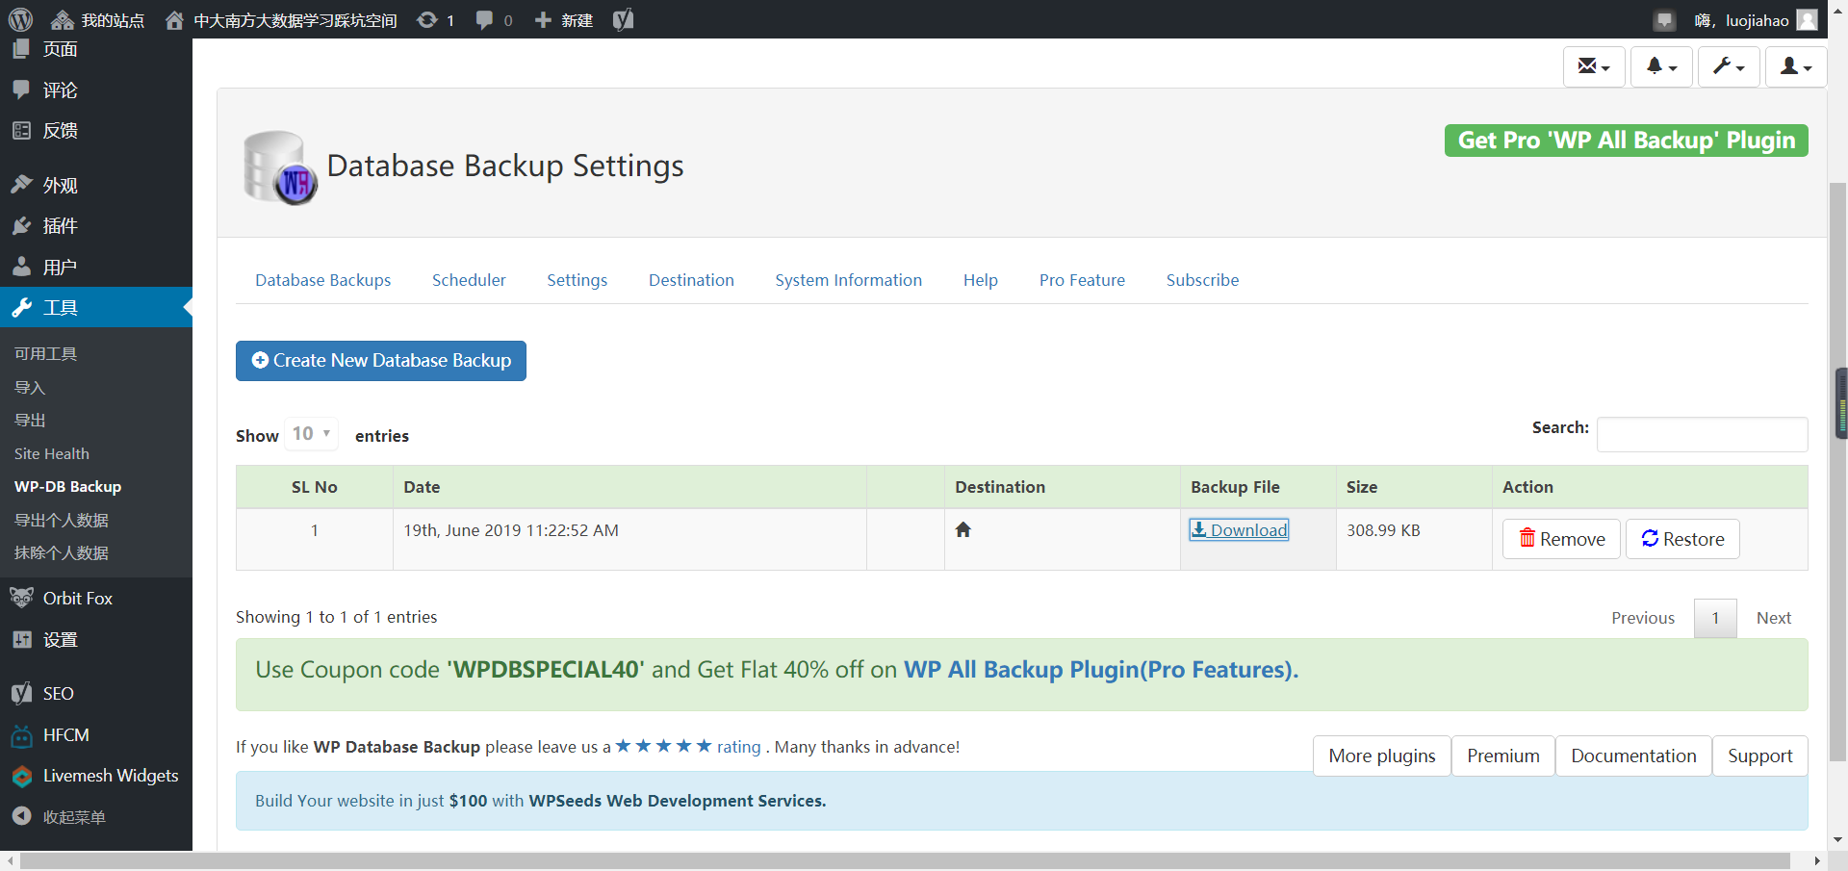Open the wrench tools dropdown
This screenshot has height=871, width=1848.
tap(1729, 66)
